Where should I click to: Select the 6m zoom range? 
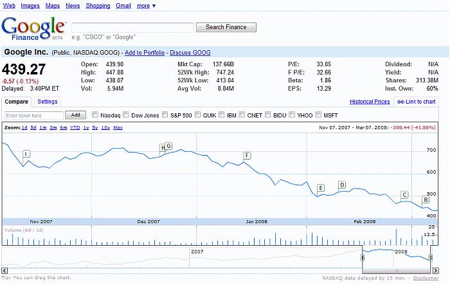coord(63,128)
